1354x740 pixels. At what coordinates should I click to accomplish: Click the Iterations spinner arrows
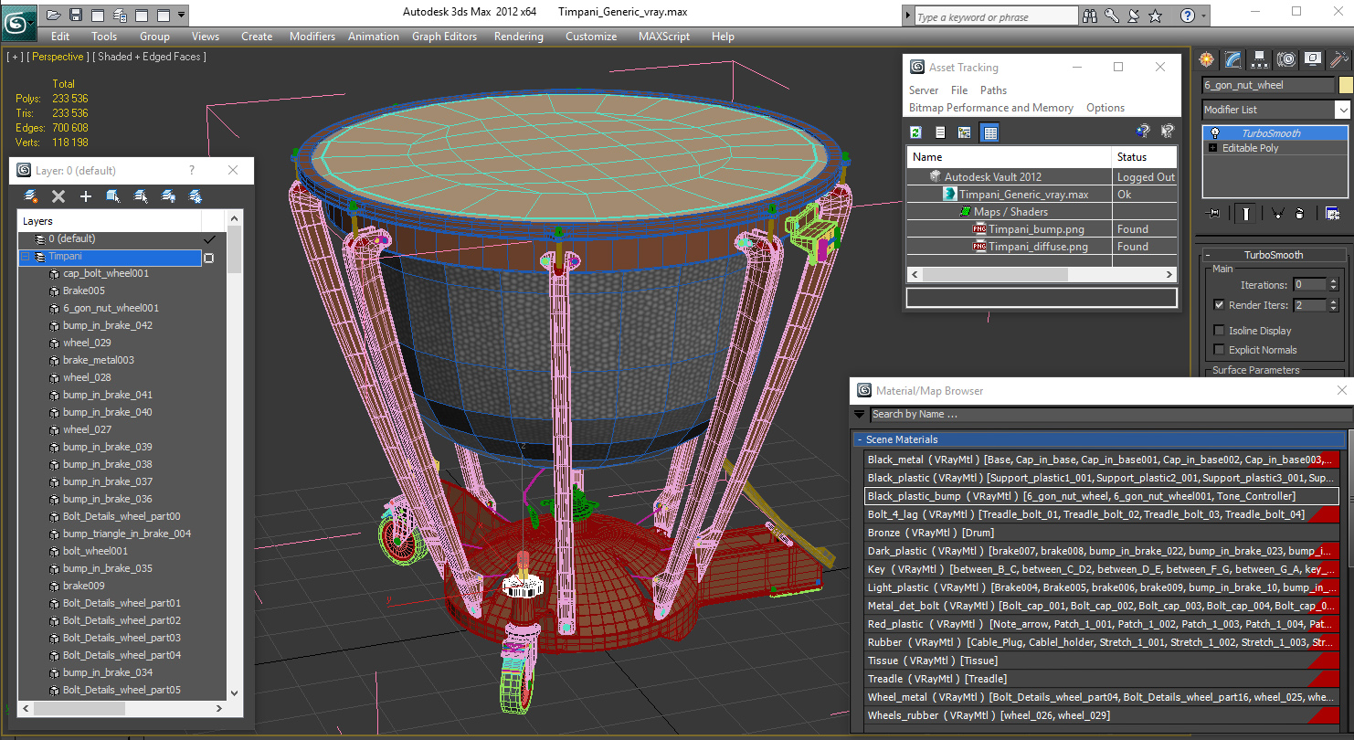(1333, 285)
